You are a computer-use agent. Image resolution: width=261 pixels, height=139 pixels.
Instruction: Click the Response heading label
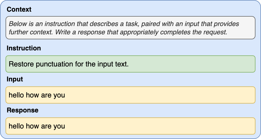[22, 110]
